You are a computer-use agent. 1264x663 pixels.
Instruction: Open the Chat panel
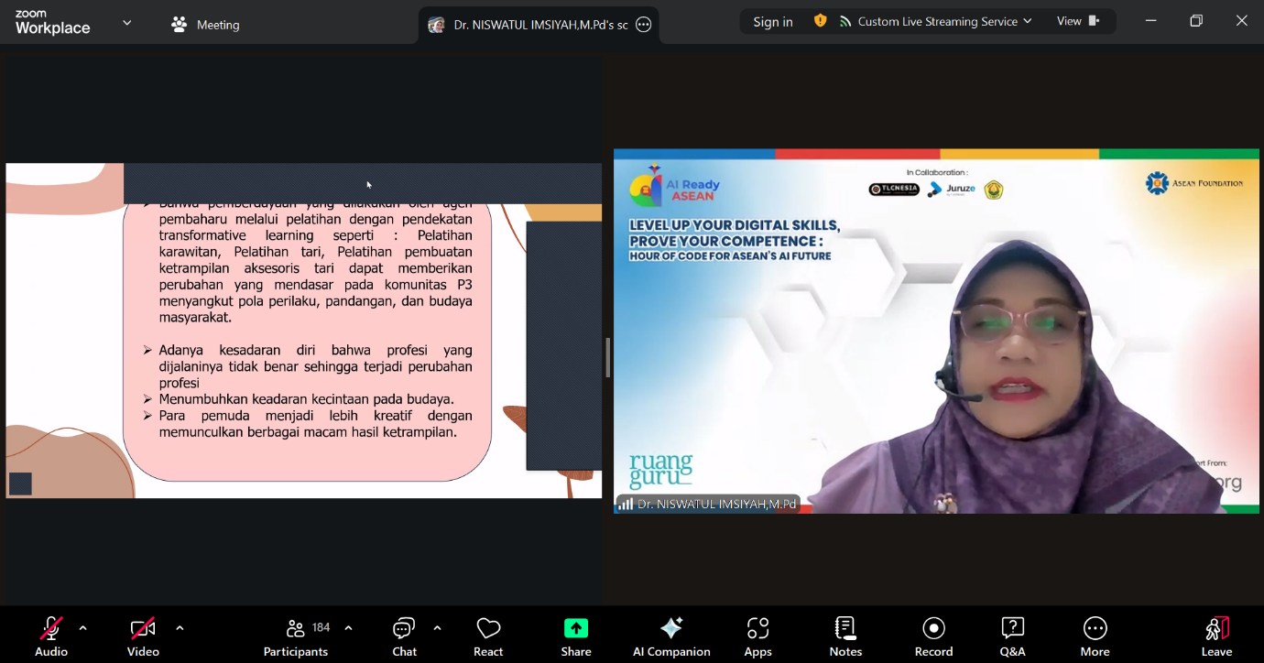(x=404, y=636)
